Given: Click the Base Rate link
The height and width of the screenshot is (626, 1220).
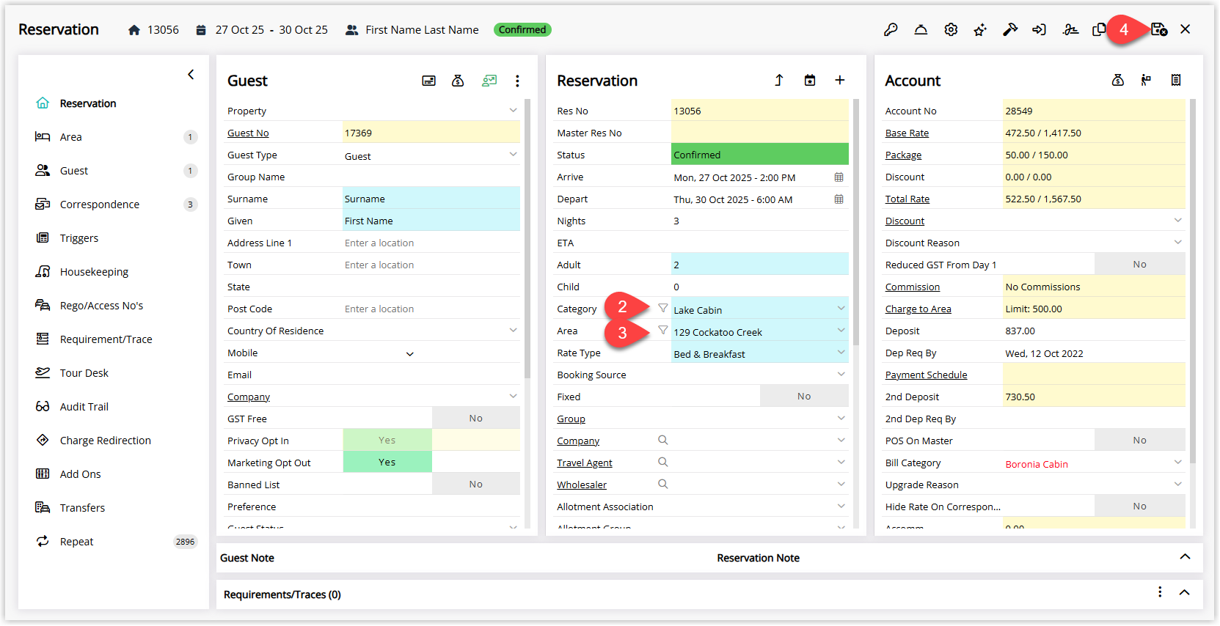Looking at the screenshot, I should point(907,133).
